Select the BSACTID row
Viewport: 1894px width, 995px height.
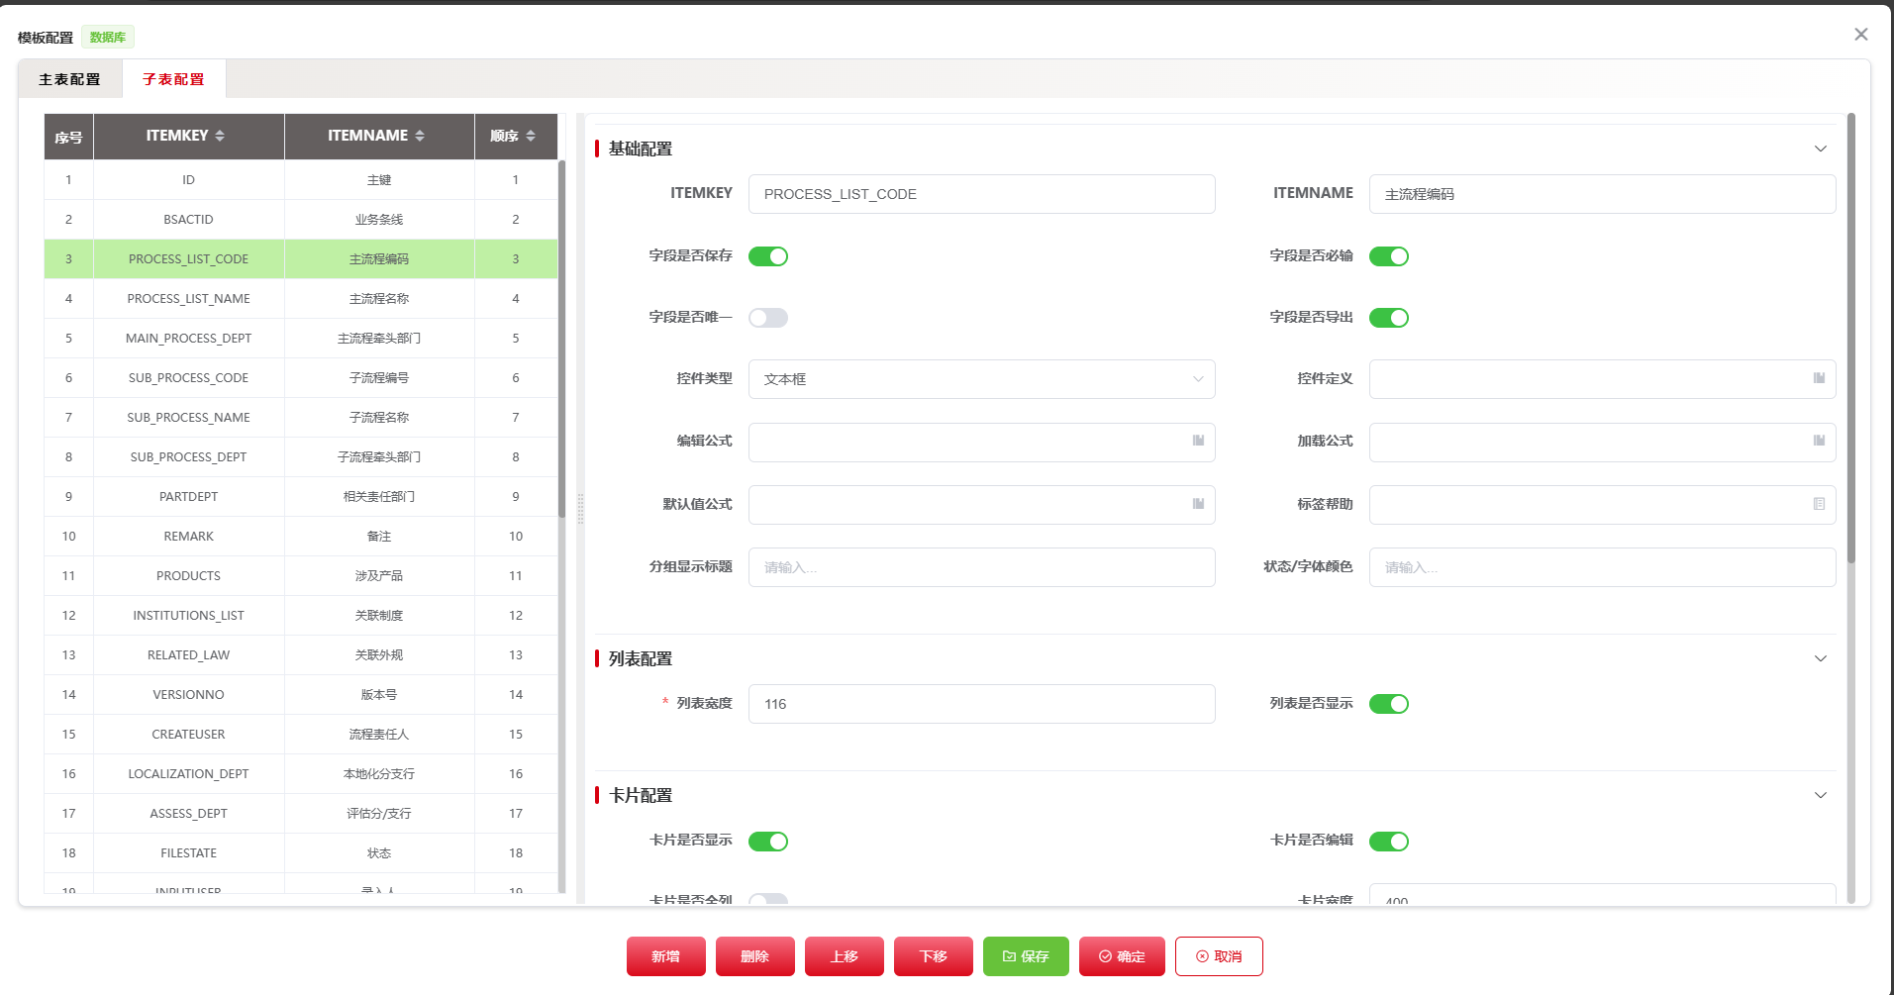301,220
